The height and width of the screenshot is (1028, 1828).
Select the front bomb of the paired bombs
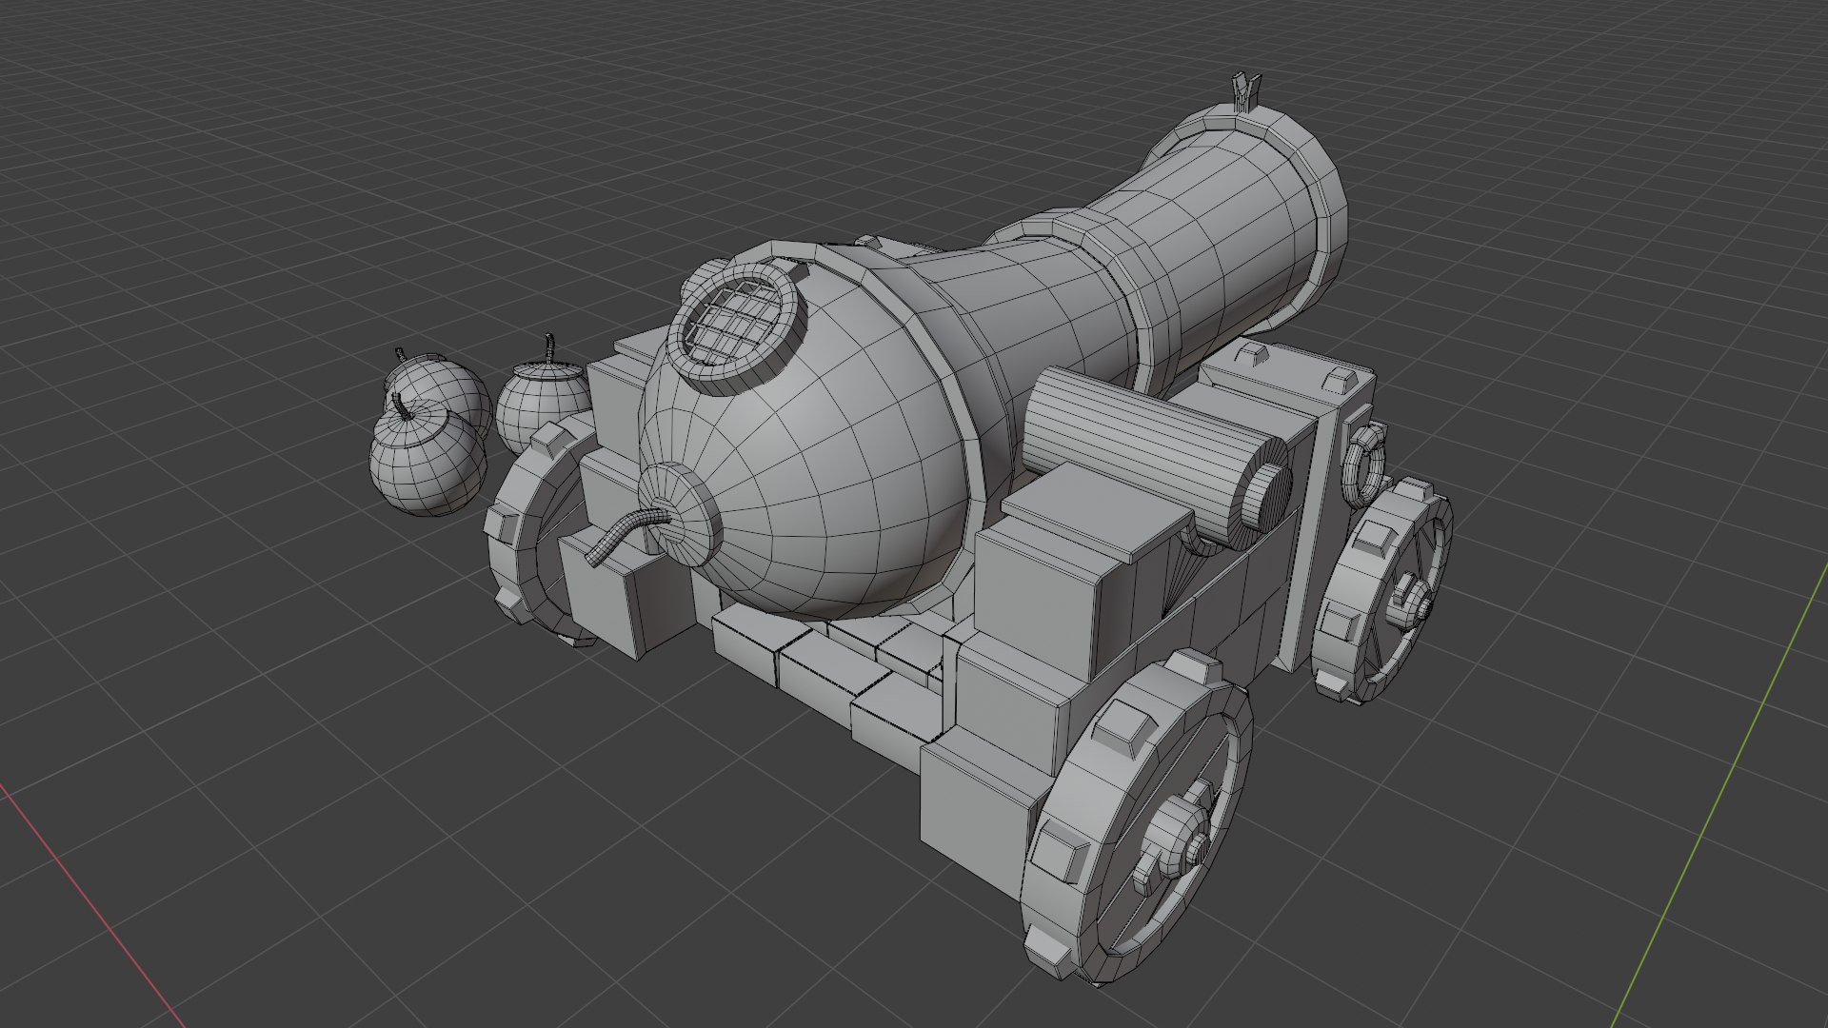click(x=427, y=457)
